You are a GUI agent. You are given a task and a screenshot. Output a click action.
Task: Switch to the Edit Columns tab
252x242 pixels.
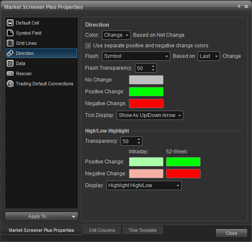click(x=102, y=230)
